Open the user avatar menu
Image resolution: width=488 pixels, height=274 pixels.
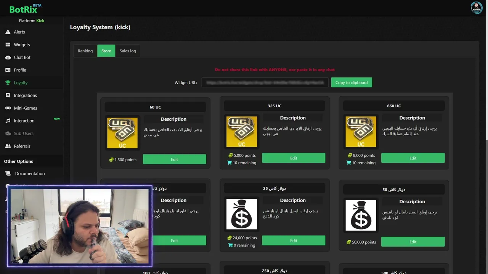(477, 8)
